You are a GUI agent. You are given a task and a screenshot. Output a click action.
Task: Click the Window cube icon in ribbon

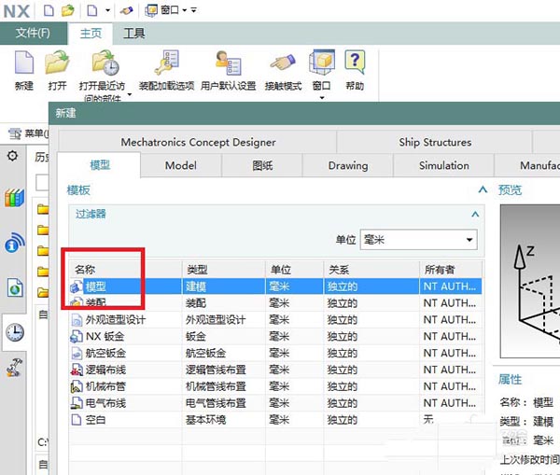pyautogui.click(x=322, y=62)
